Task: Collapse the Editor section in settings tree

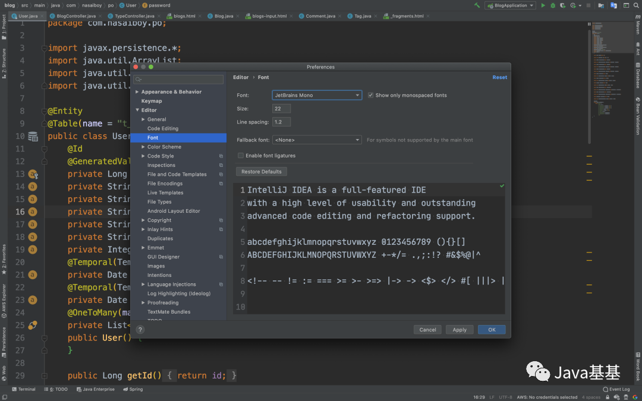Action: tap(137, 110)
